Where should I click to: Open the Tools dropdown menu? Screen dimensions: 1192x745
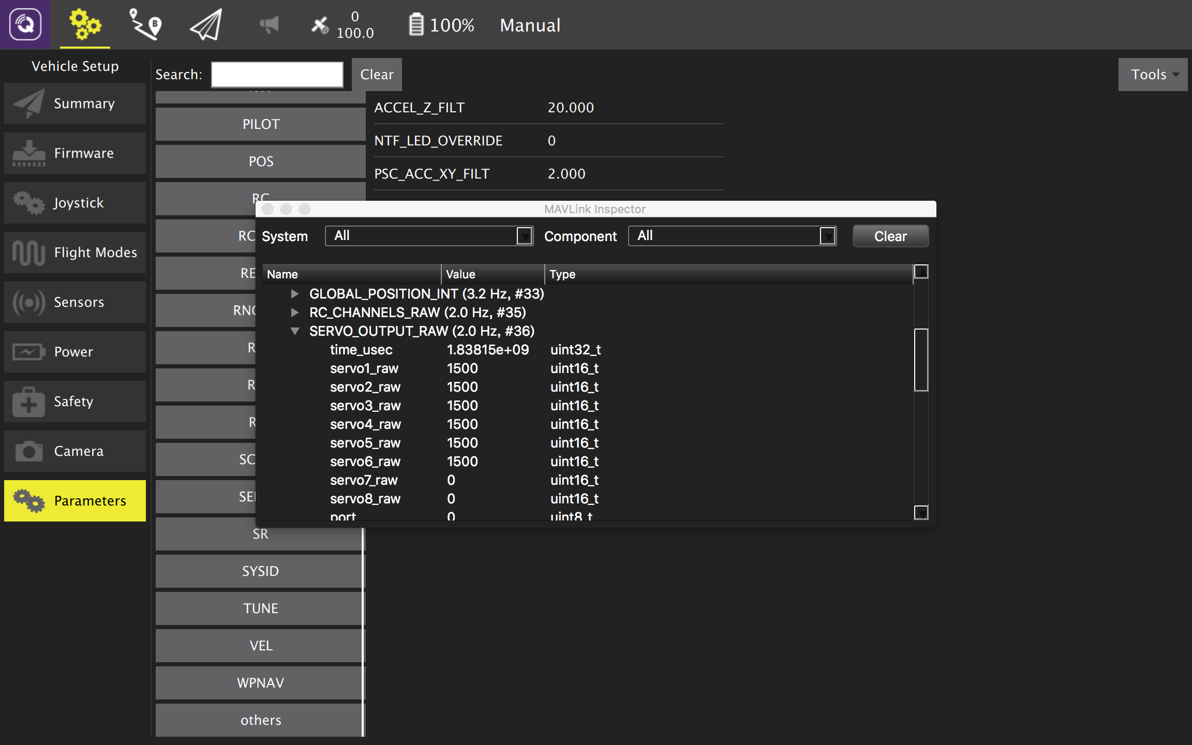pos(1153,74)
